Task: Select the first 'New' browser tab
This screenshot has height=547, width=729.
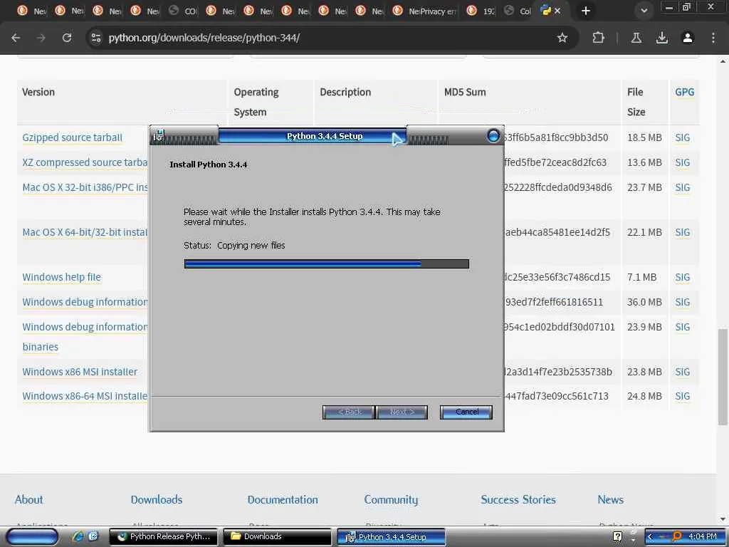Action: 33,11
